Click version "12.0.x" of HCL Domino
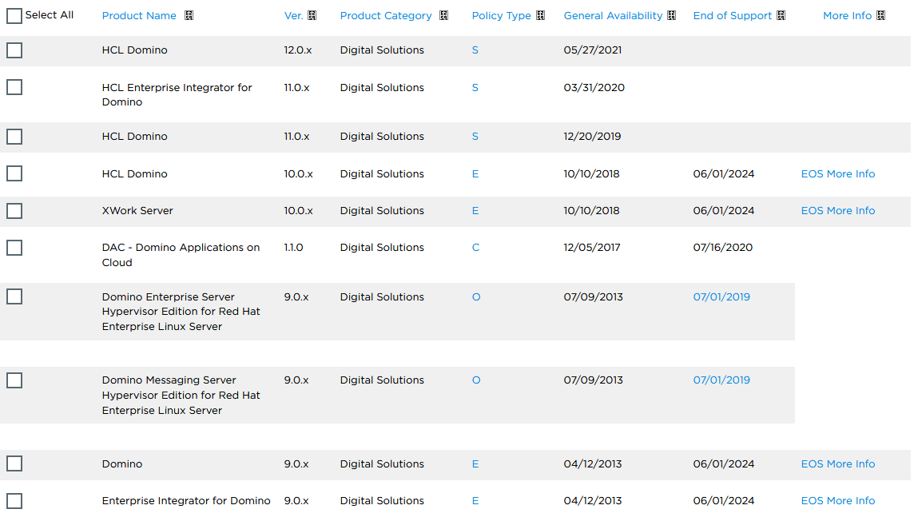The height and width of the screenshot is (525, 922). click(298, 50)
